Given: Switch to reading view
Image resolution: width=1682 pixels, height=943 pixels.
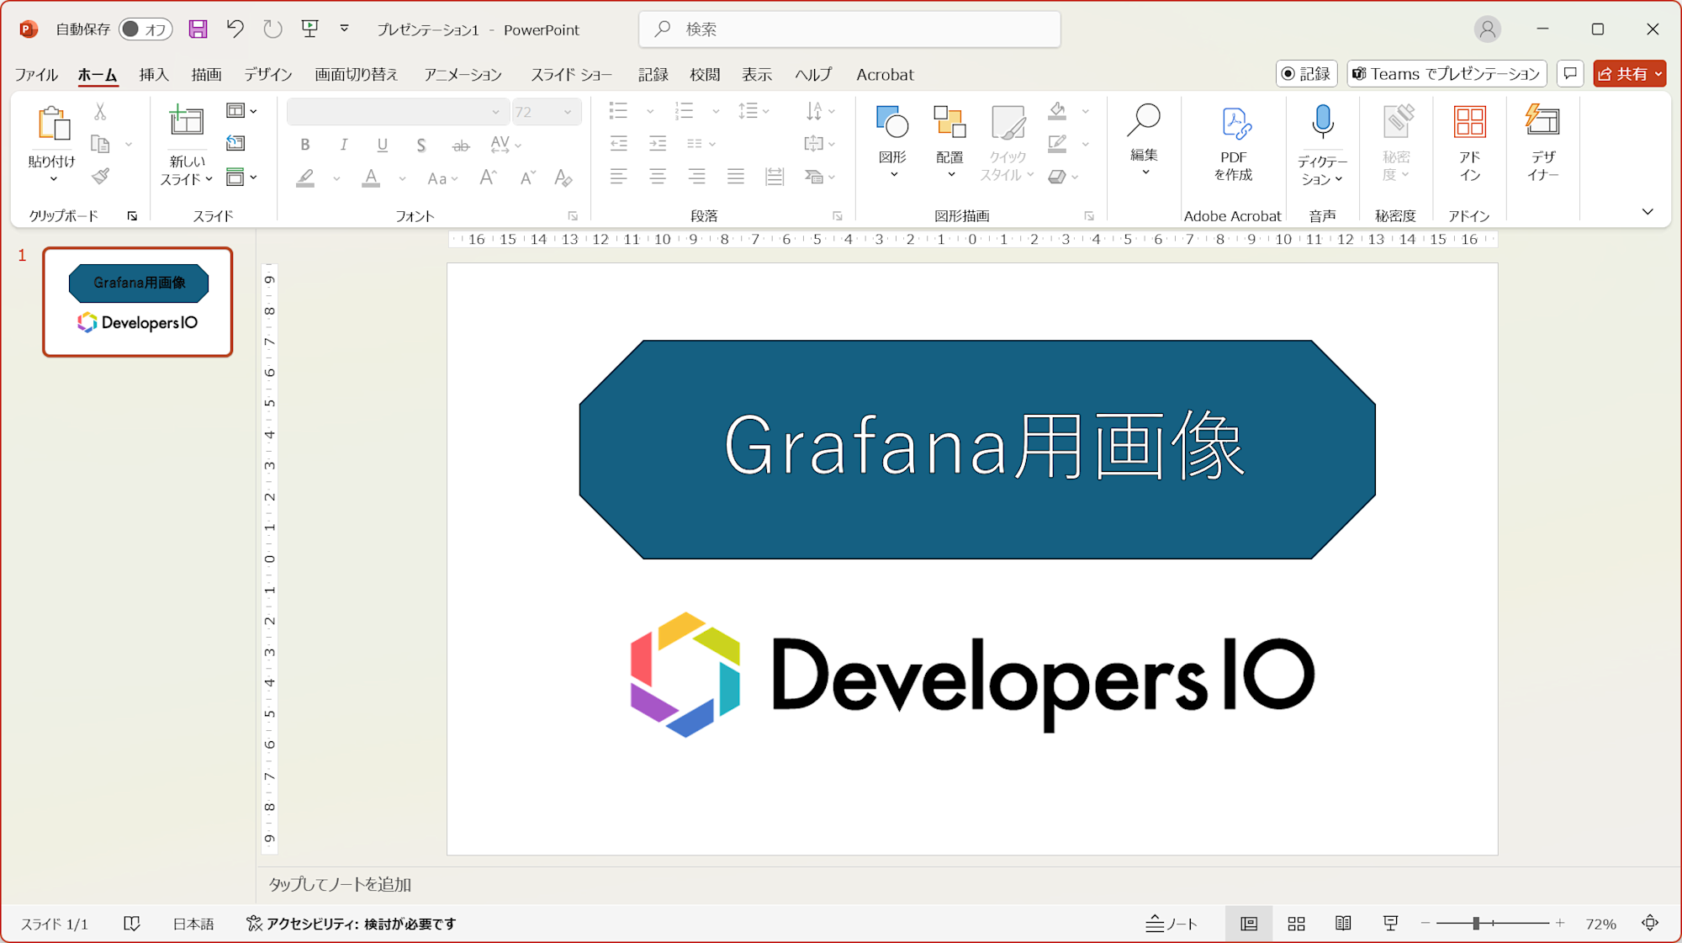Looking at the screenshot, I should click(x=1343, y=924).
